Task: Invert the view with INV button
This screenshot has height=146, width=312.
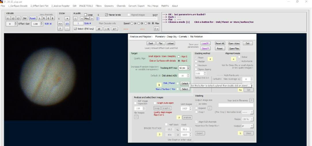Action: pos(25,18)
